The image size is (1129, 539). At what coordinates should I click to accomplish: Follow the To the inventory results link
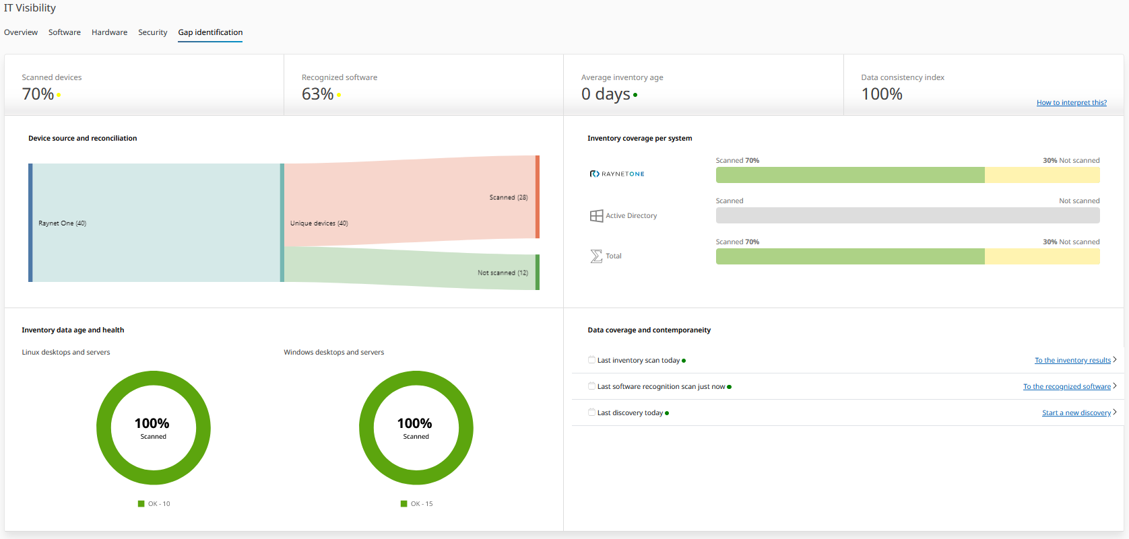(x=1072, y=361)
